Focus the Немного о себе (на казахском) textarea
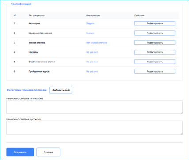Image resolution: width=189 pixels, height=160 pixels. pyautogui.click(x=94, y=107)
